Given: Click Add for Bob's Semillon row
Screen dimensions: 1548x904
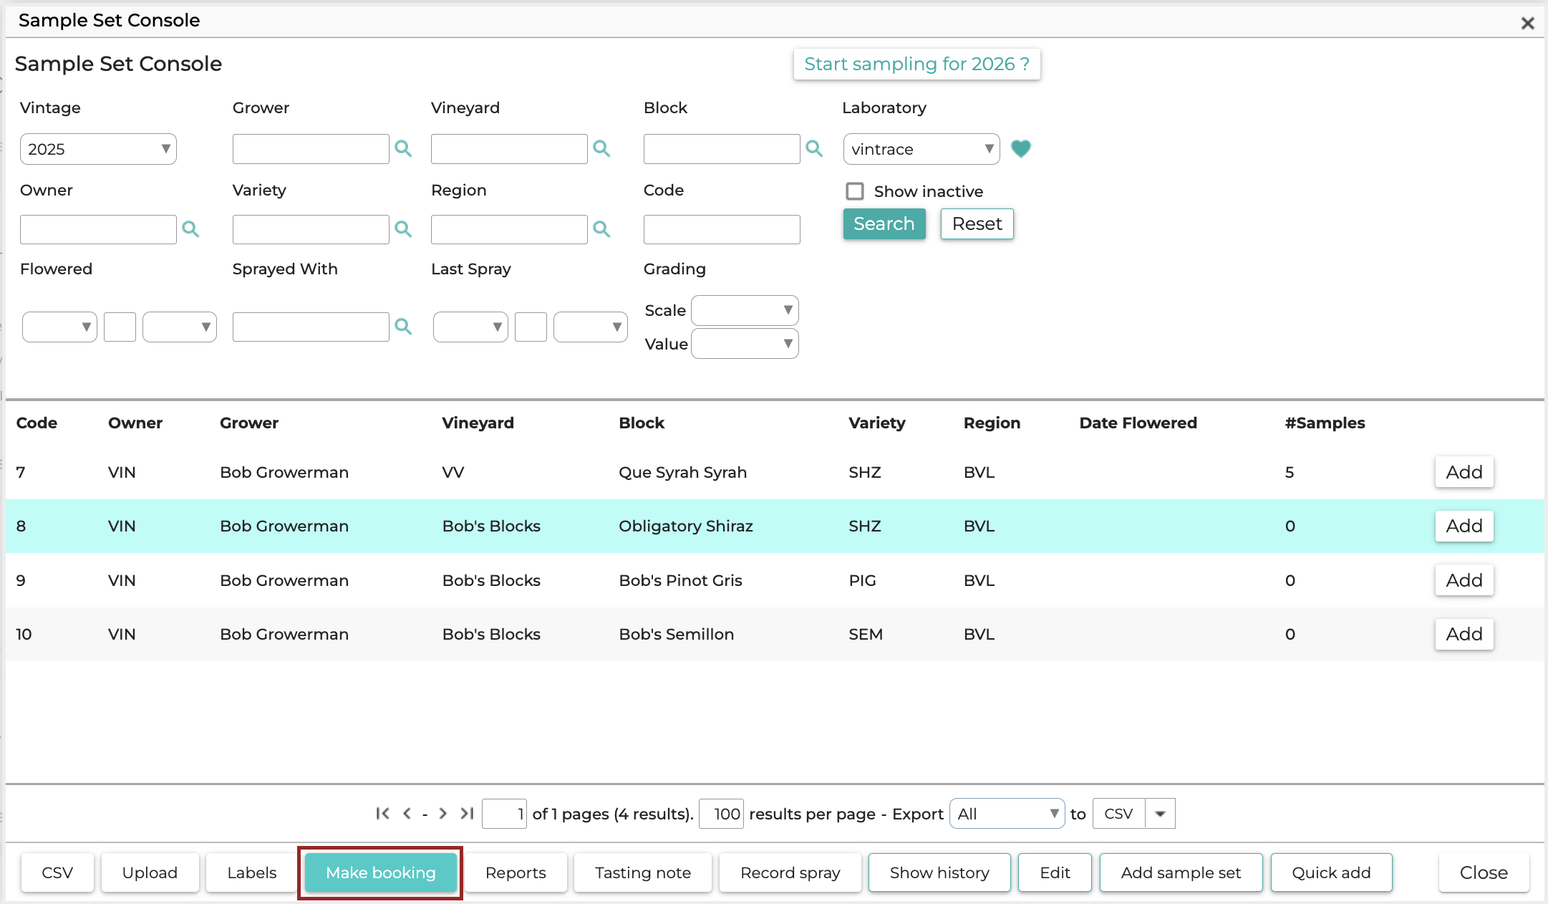Looking at the screenshot, I should [1464, 634].
